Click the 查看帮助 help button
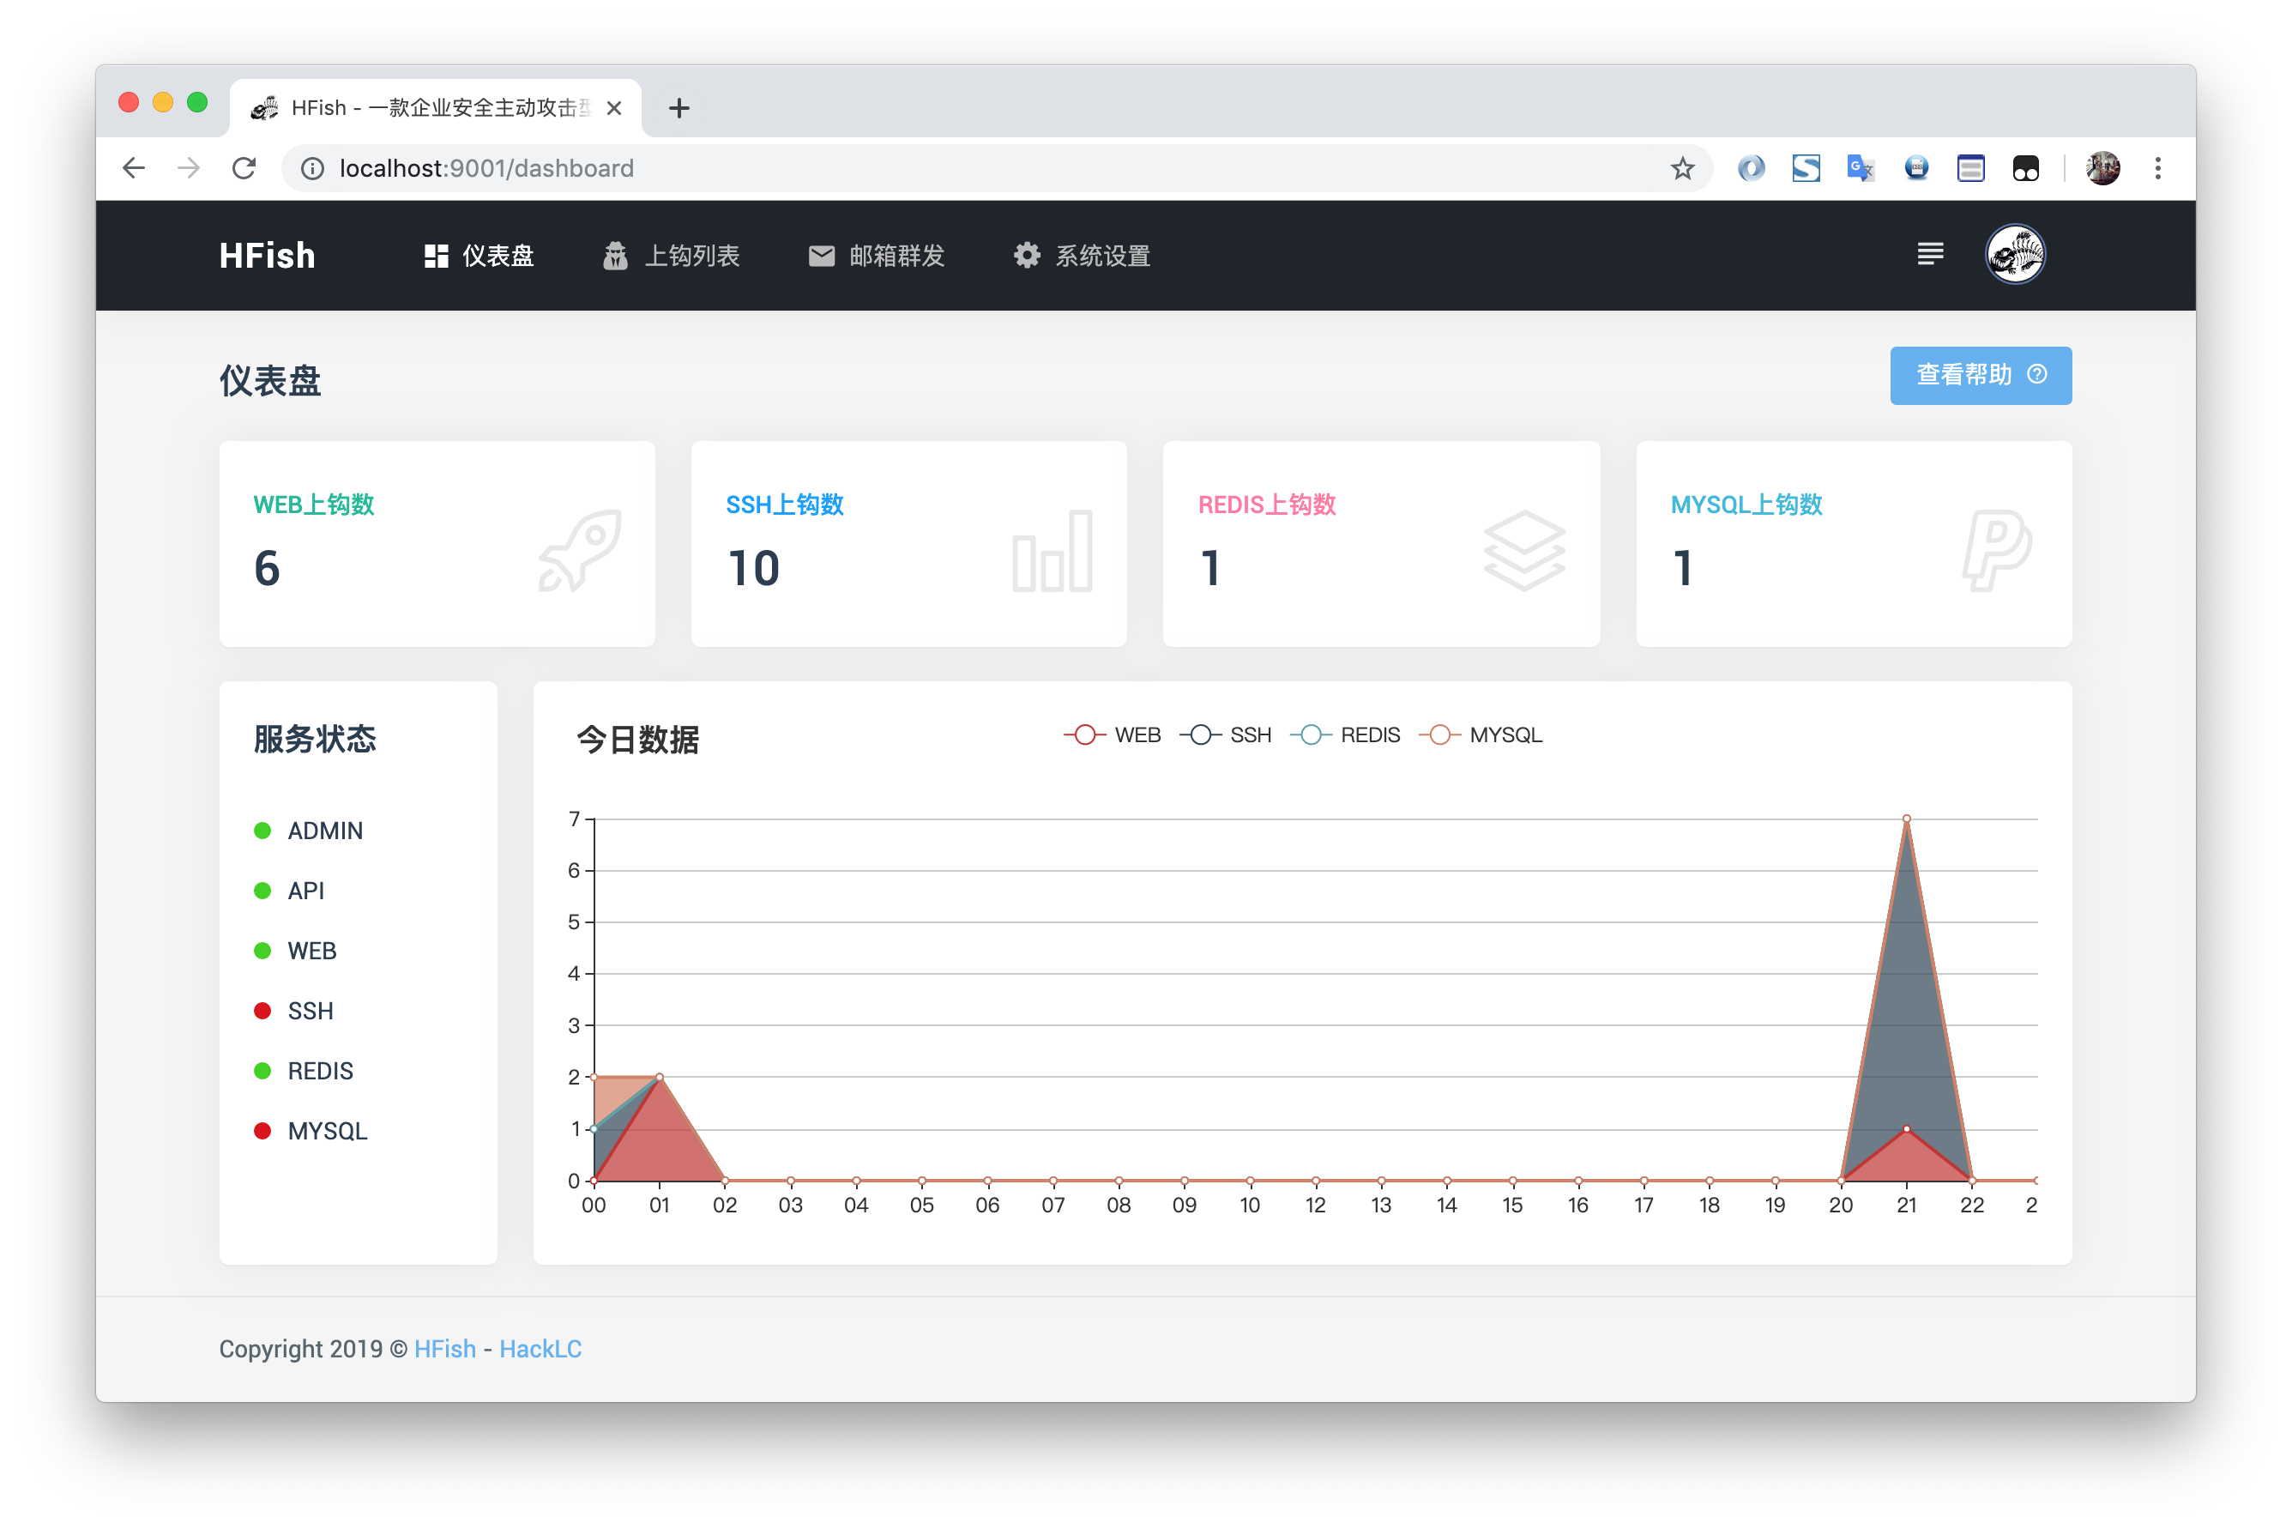This screenshot has height=1529, width=2292. (1979, 376)
